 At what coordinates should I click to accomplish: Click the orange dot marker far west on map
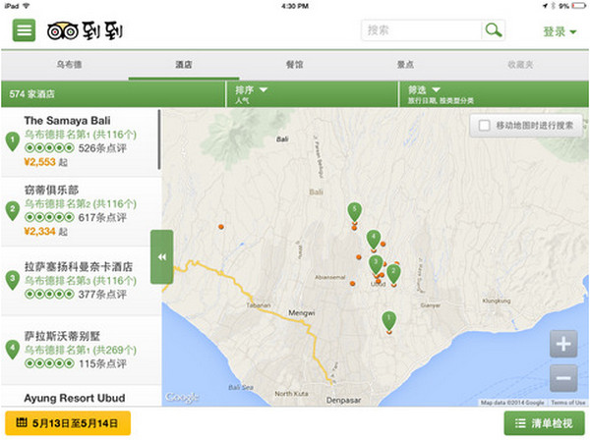(x=221, y=227)
